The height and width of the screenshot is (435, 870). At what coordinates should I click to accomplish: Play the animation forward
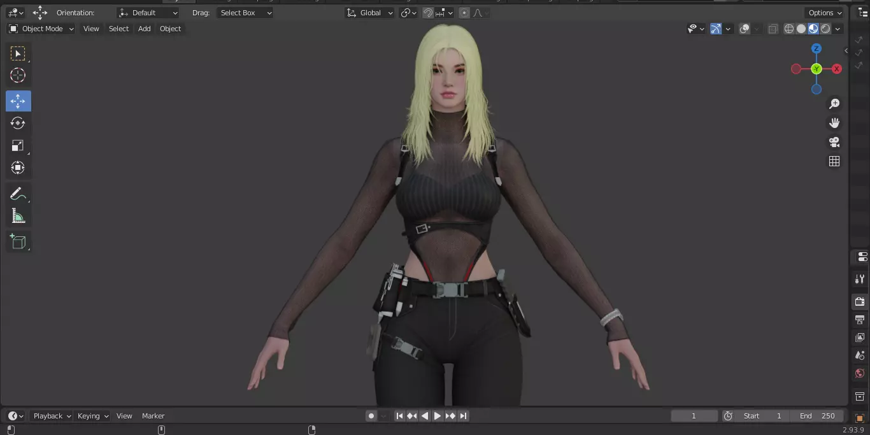tap(438, 416)
